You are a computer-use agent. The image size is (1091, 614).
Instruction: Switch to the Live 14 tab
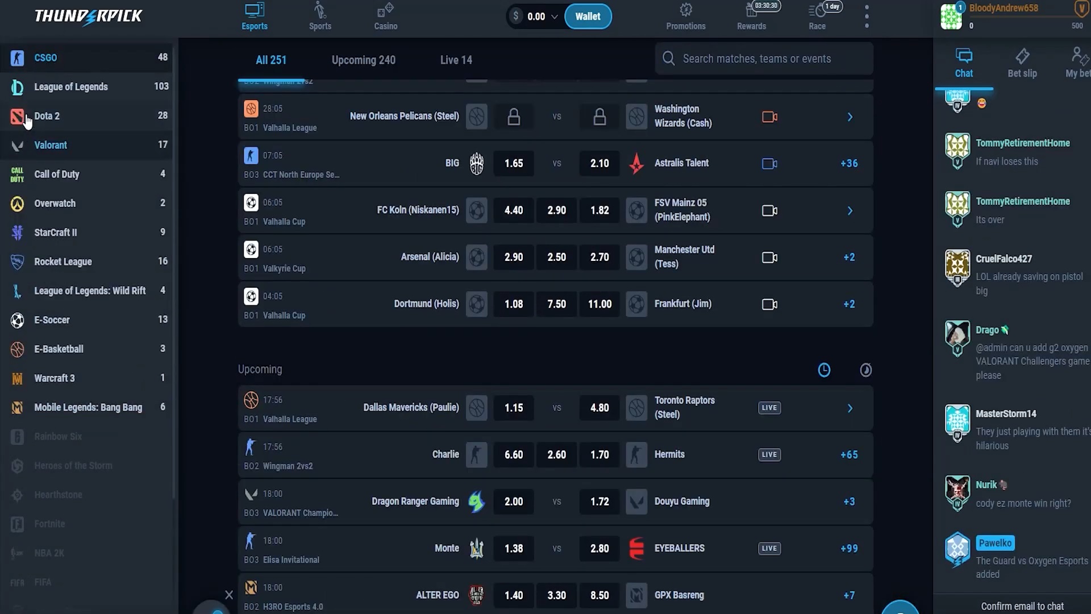456,60
